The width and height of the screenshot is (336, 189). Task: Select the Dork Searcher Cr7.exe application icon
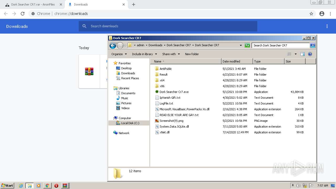click(x=157, y=92)
